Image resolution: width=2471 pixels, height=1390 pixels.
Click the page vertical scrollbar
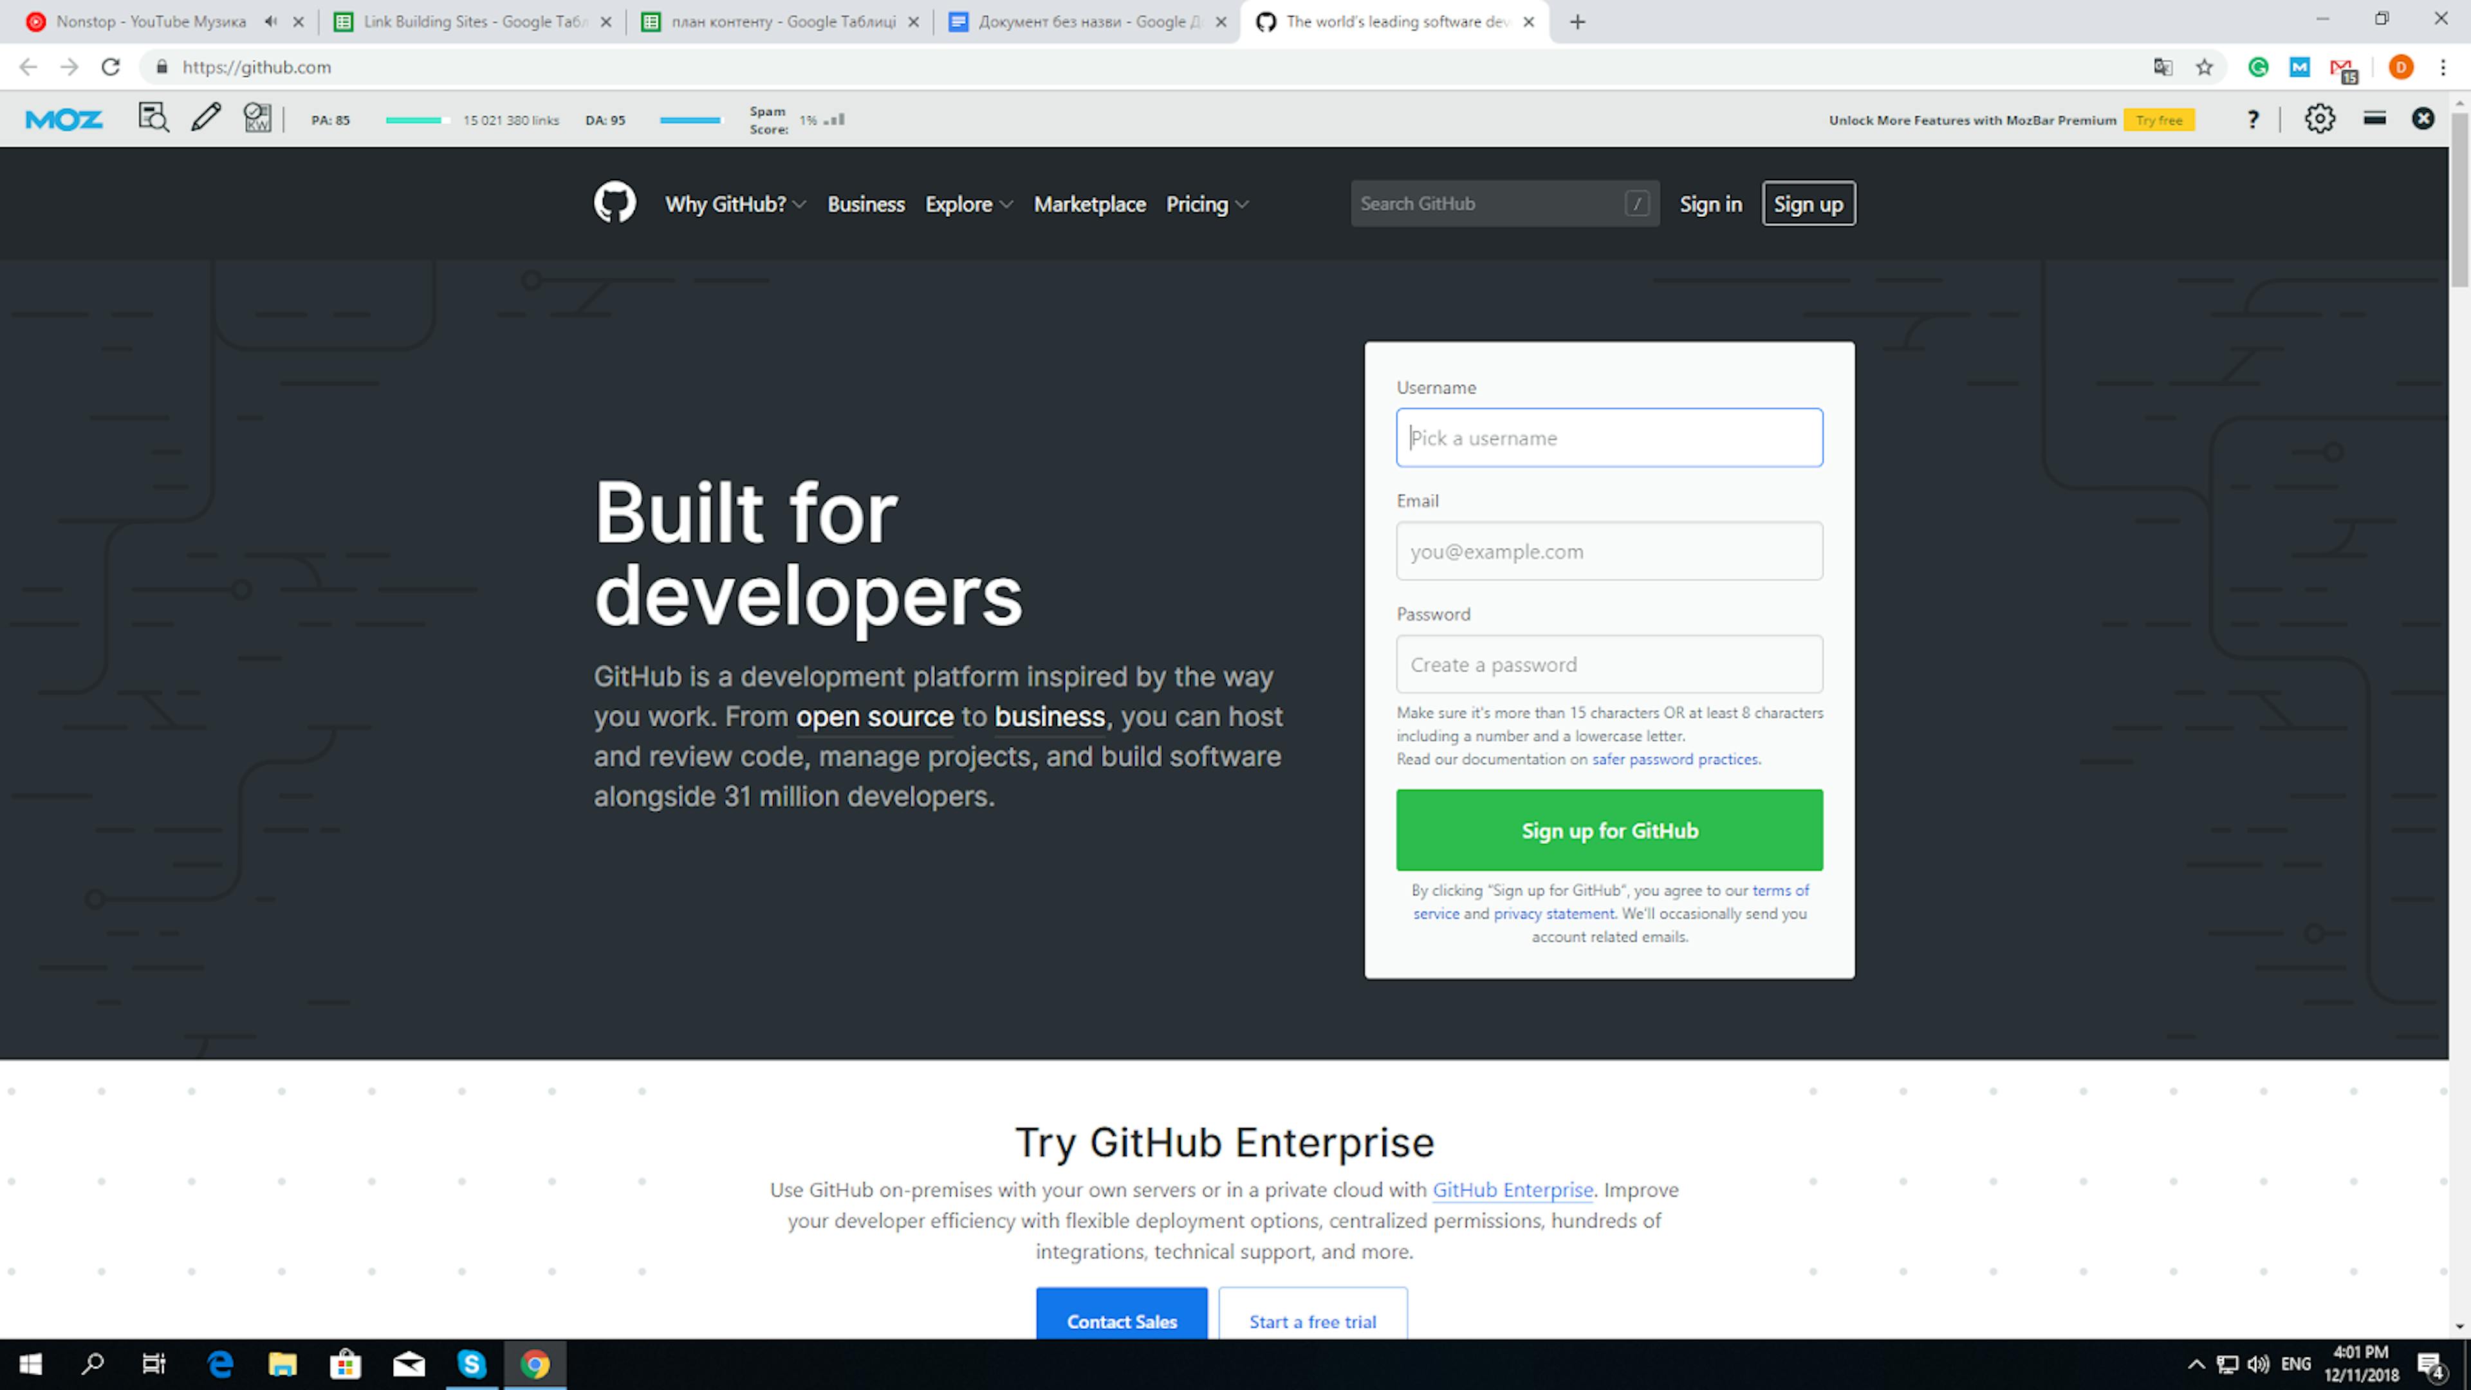coord(2459,199)
